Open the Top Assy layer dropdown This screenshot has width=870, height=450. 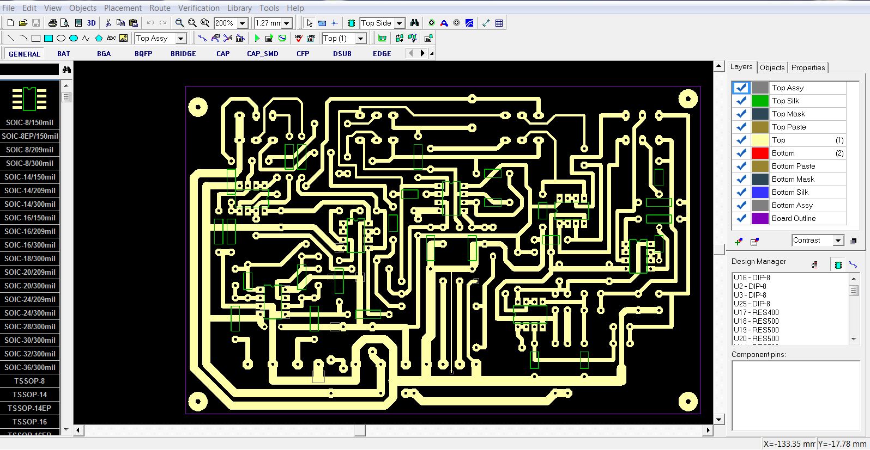pyautogui.click(x=181, y=38)
